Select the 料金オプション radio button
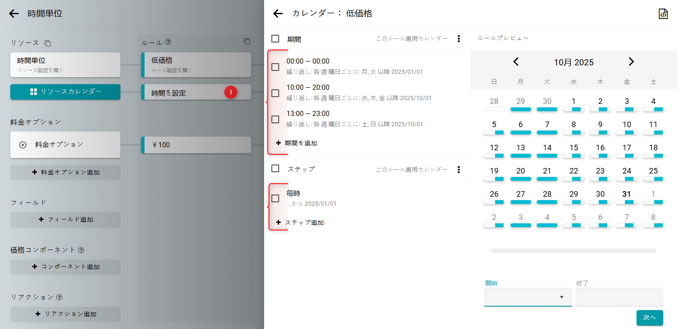 [x=23, y=145]
